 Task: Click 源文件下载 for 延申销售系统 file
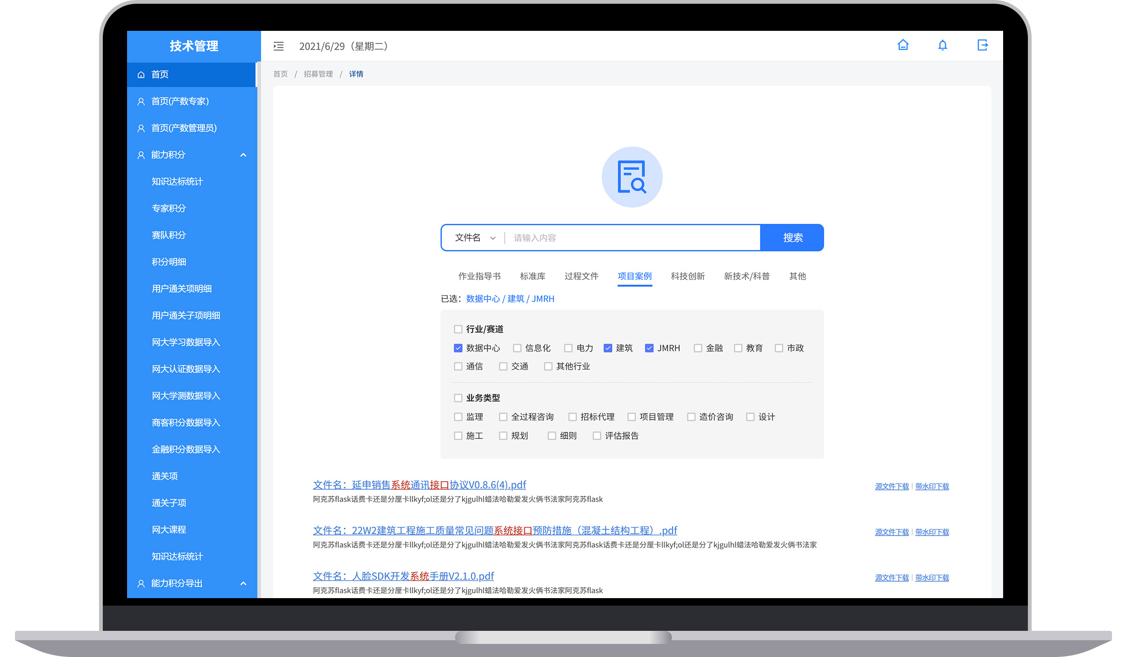click(x=891, y=486)
